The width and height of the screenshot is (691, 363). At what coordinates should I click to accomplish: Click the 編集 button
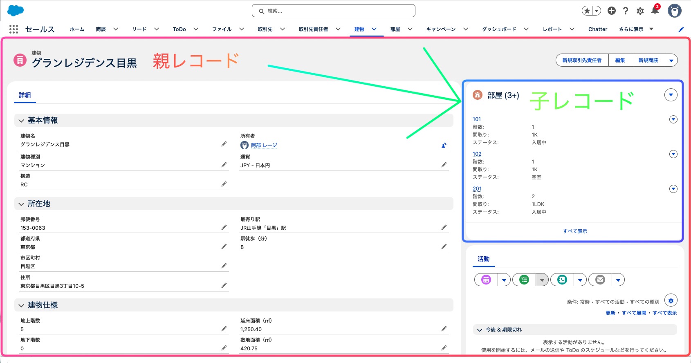pos(620,60)
